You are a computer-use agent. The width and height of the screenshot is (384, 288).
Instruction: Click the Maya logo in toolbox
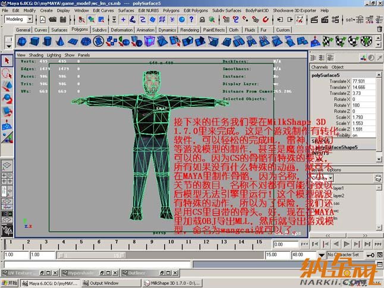pos(7,230)
